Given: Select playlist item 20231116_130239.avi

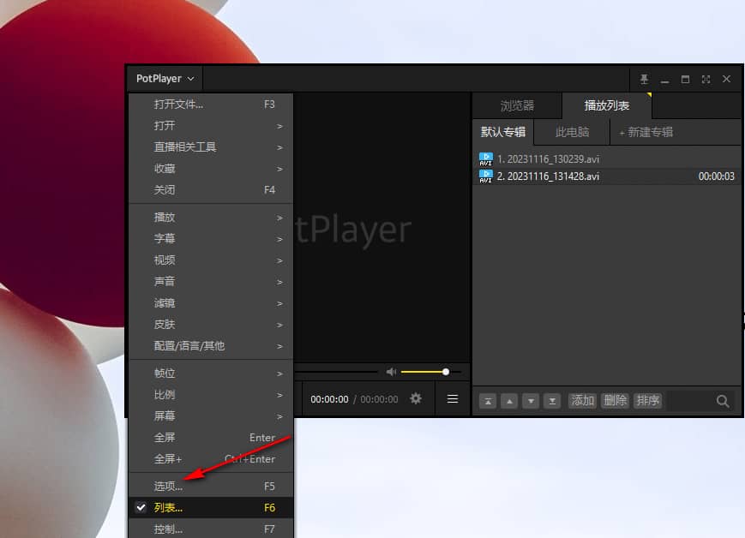Looking at the screenshot, I should pos(607,159).
